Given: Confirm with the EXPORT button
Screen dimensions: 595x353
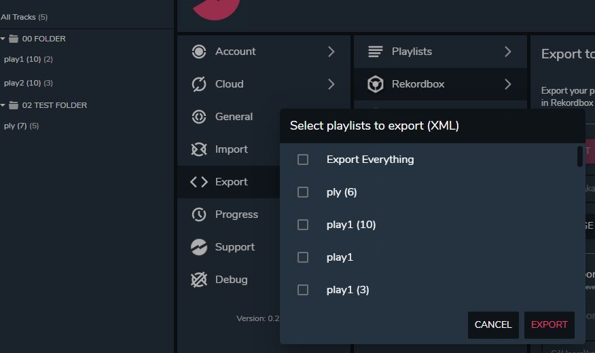Looking at the screenshot, I should tap(549, 324).
